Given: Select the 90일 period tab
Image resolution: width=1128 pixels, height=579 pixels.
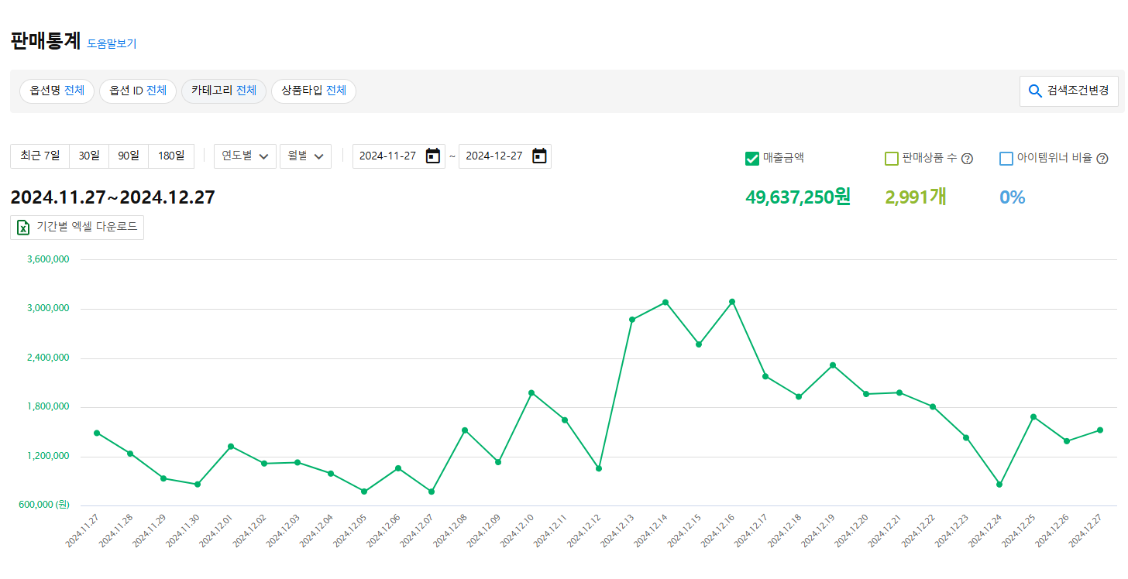Looking at the screenshot, I should click(129, 156).
